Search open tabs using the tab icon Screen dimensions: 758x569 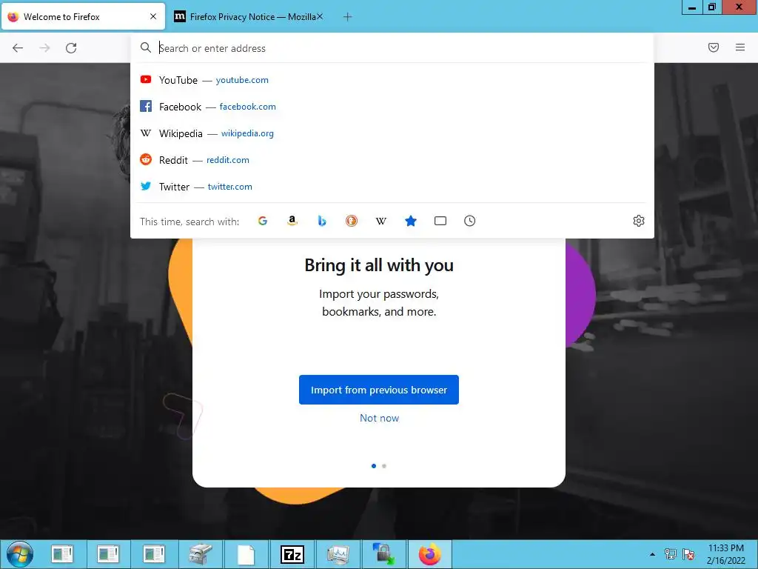point(440,221)
